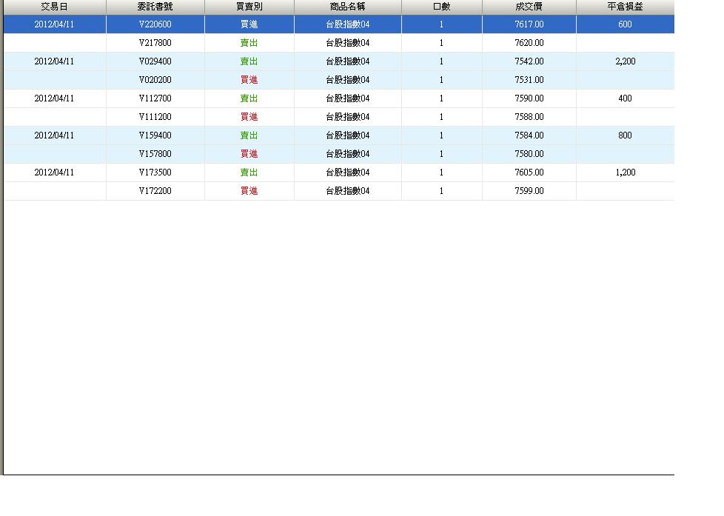Click the price 7531.00 cell
The image size is (724, 516).
pos(529,80)
